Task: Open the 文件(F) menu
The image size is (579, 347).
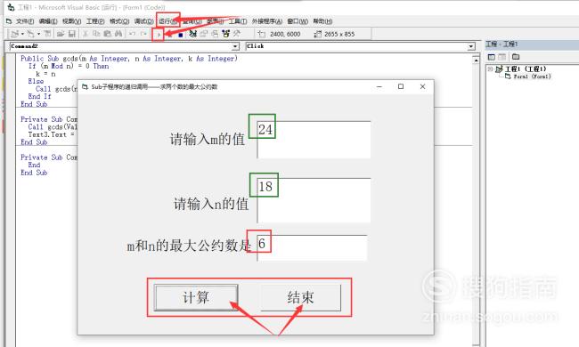Action: coord(25,21)
